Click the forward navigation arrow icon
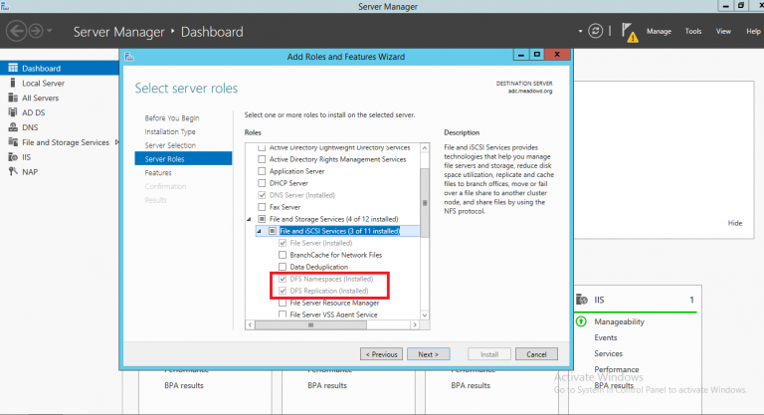764x415 pixels. [36, 31]
